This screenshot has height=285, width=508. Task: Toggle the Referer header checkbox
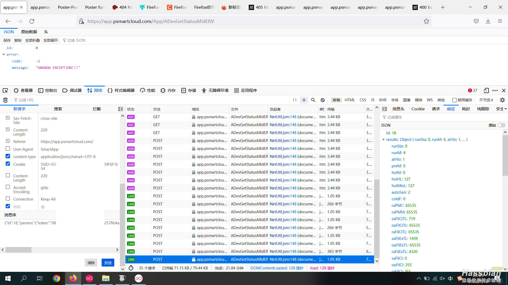(8, 141)
